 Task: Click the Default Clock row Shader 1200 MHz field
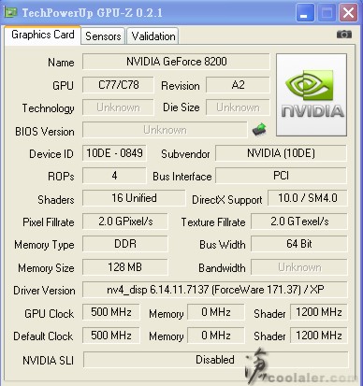click(319, 336)
